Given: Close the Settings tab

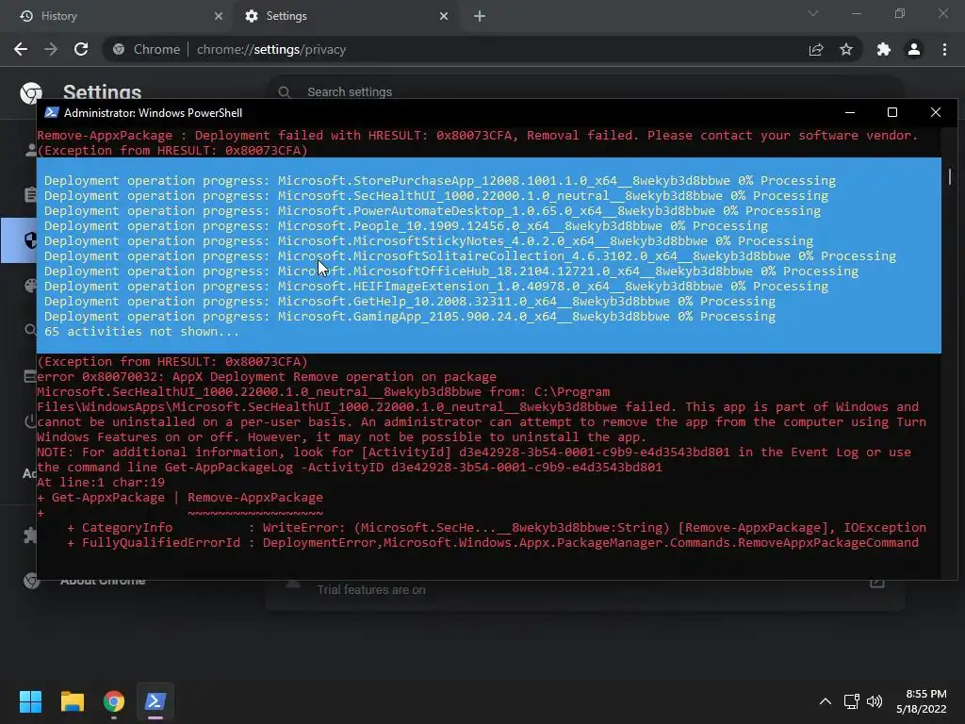Looking at the screenshot, I should [x=444, y=16].
